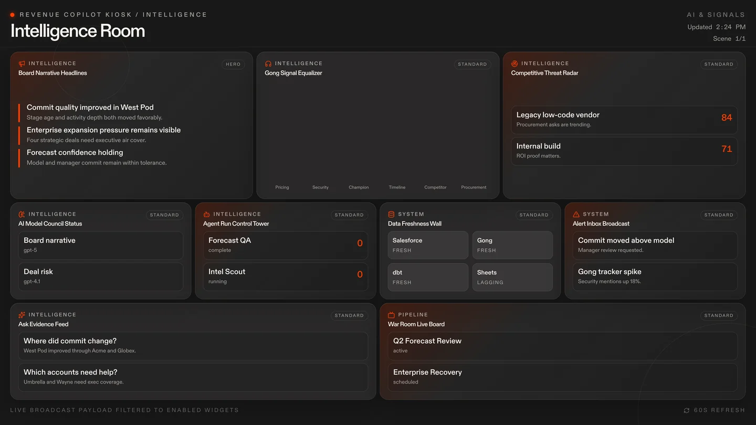Click the Timeline equalizer label
The width and height of the screenshot is (756, 425).
pyautogui.click(x=397, y=187)
